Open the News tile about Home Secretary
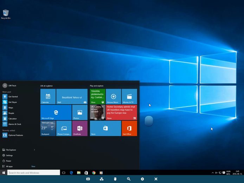 (121, 112)
